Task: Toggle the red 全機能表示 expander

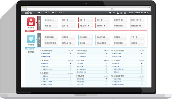Action: tap(29, 31)
